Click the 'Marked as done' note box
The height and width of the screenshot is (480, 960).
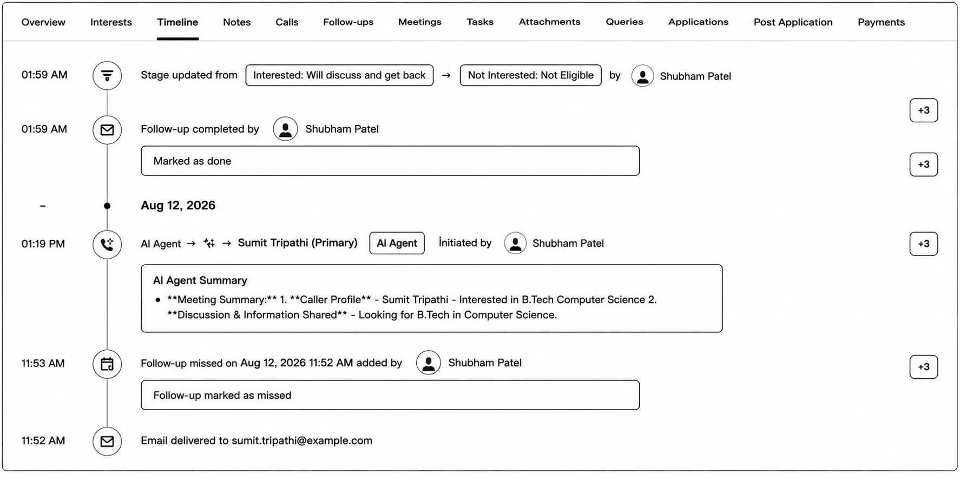(x=390, y=161)
